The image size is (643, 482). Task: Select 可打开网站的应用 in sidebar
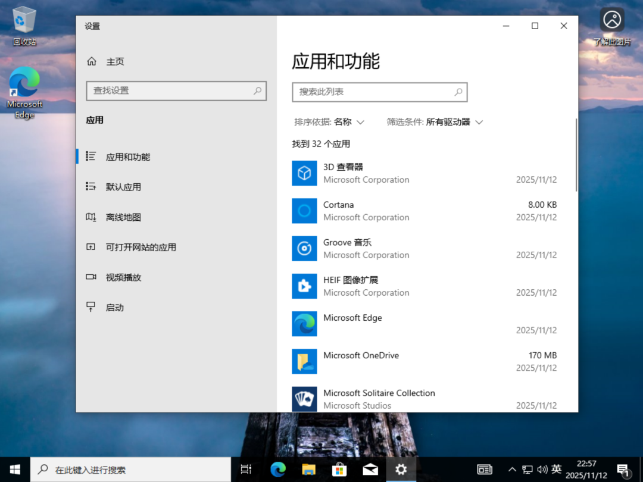[176, 247]
